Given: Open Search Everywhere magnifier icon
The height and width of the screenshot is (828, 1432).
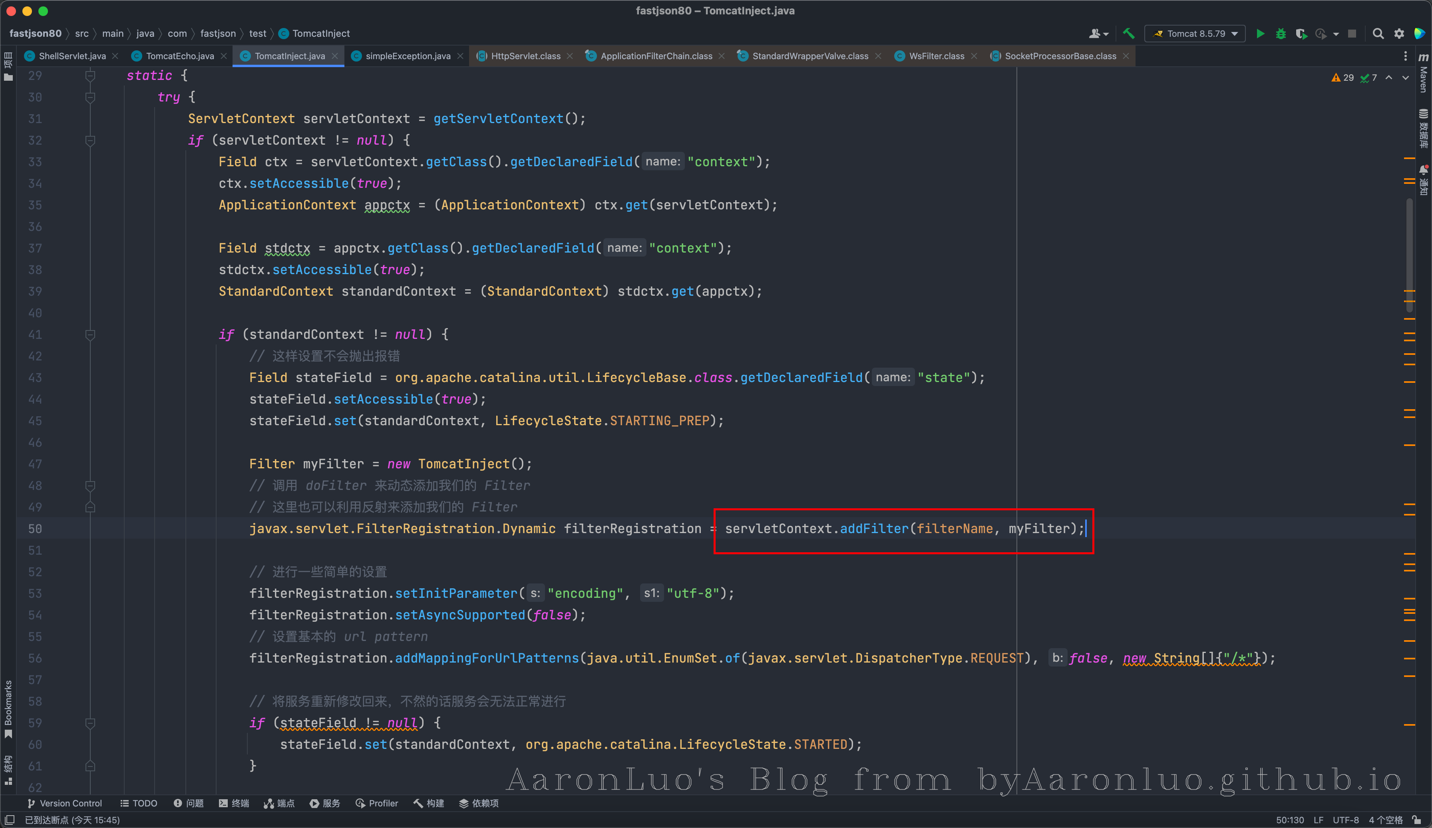Looking at the screenshot, I should [x=1378, y=34].
